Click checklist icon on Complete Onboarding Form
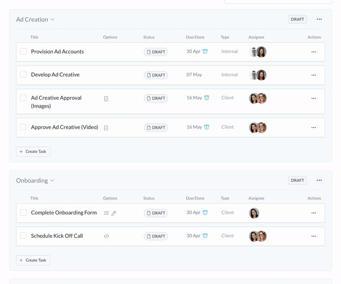 pyautogui.click(x=106, y=213)
